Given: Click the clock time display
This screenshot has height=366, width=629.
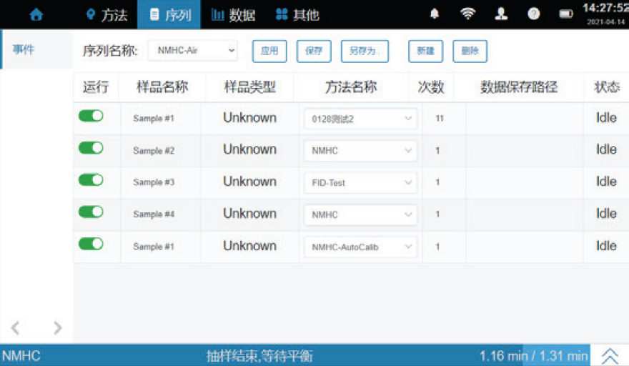Looking at the screenshot, I should pos(605,8).
